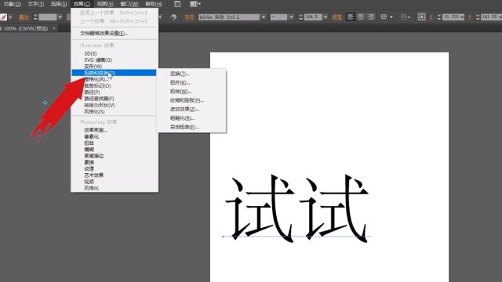Select the highlighted 扭曲和变换(D) item
The image size is (502, 282).
coord(114,73)
